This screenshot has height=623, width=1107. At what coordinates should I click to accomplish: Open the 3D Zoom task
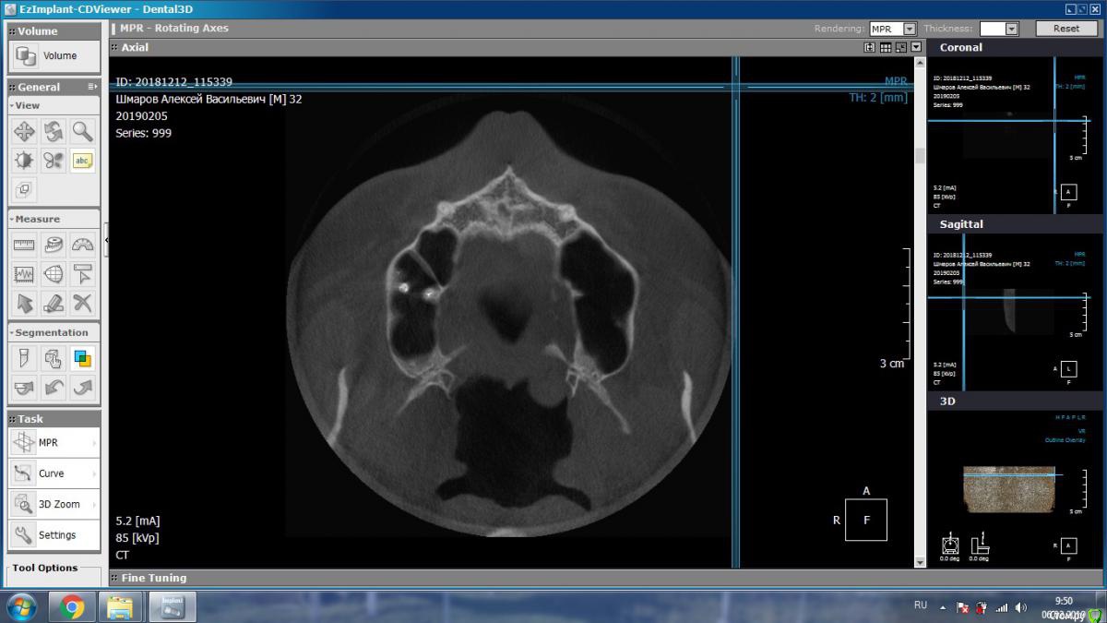point(54,504)
